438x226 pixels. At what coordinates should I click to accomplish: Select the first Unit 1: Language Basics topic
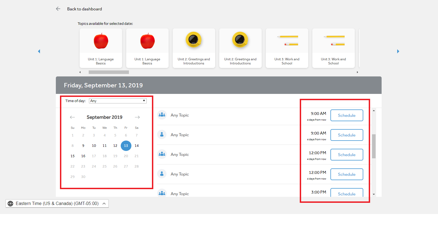pyautogui.click(x=101, y=48)
